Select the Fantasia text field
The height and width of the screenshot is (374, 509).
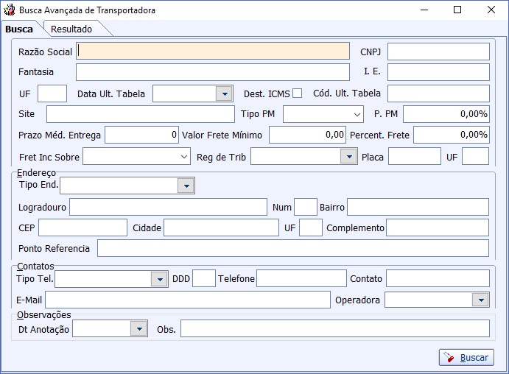(213, 72)
